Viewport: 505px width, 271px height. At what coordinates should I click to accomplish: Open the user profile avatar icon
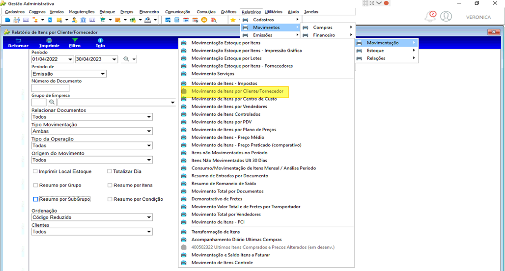(x=446, y=16)
